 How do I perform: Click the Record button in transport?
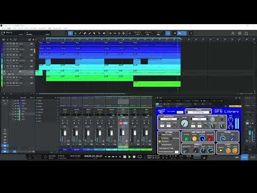(134, 157)
